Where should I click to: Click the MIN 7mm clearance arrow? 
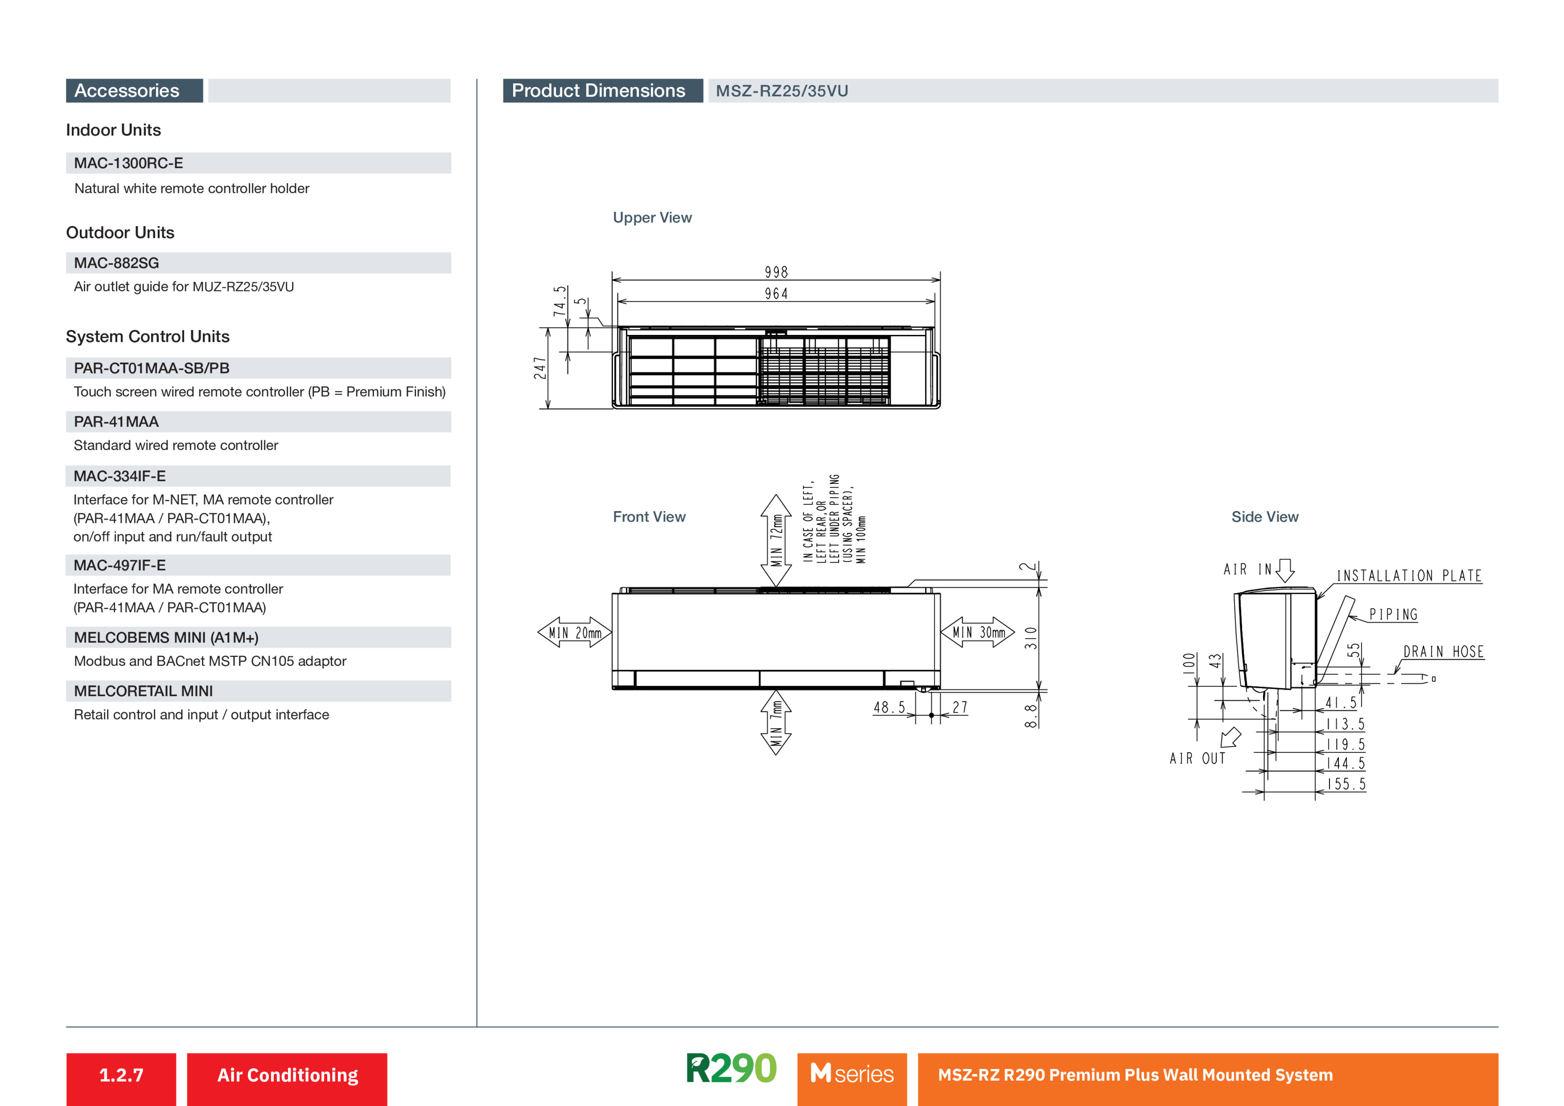(776, 722)
